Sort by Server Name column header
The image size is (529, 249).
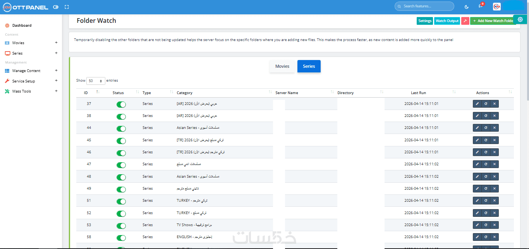(x=304, y=93)
